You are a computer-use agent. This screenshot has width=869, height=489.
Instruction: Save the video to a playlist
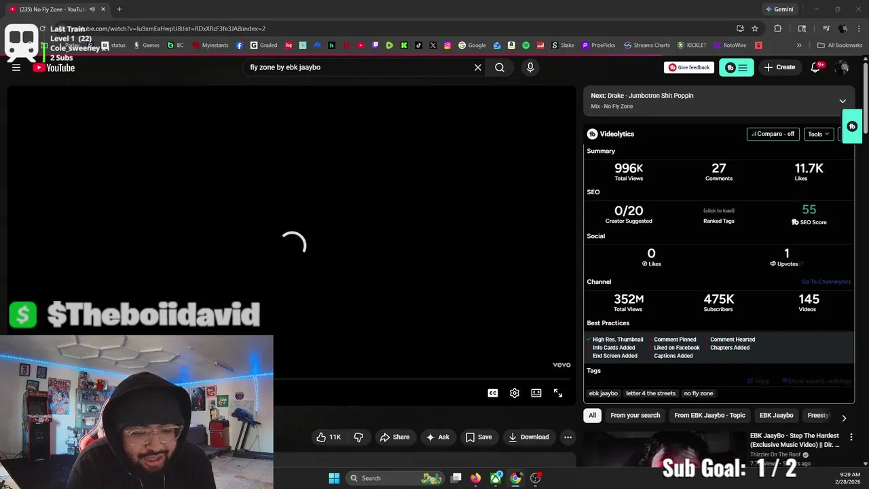tap(479, 437)
